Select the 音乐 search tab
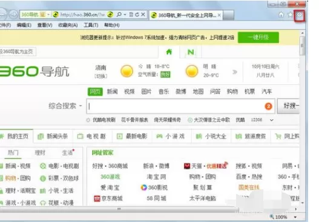319x222 pixels. [x=164, y=92]
